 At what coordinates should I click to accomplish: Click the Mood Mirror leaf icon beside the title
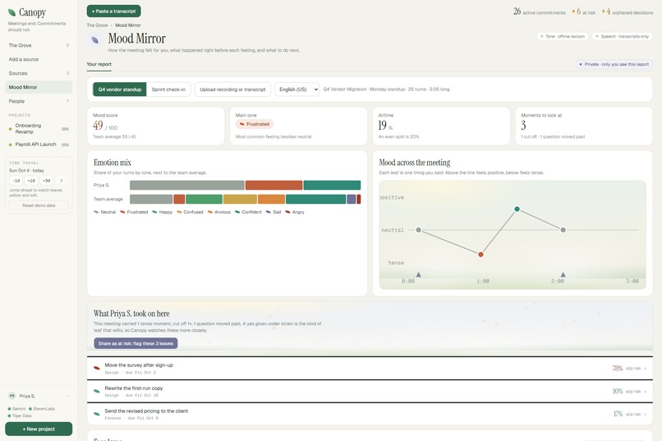tap(95, 40)
